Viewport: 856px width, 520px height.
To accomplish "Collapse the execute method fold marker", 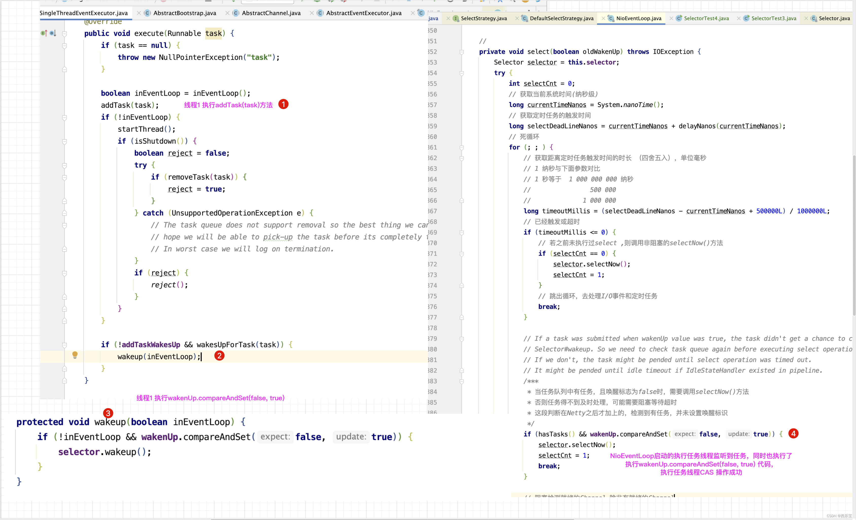I will [x=64, y=34].
